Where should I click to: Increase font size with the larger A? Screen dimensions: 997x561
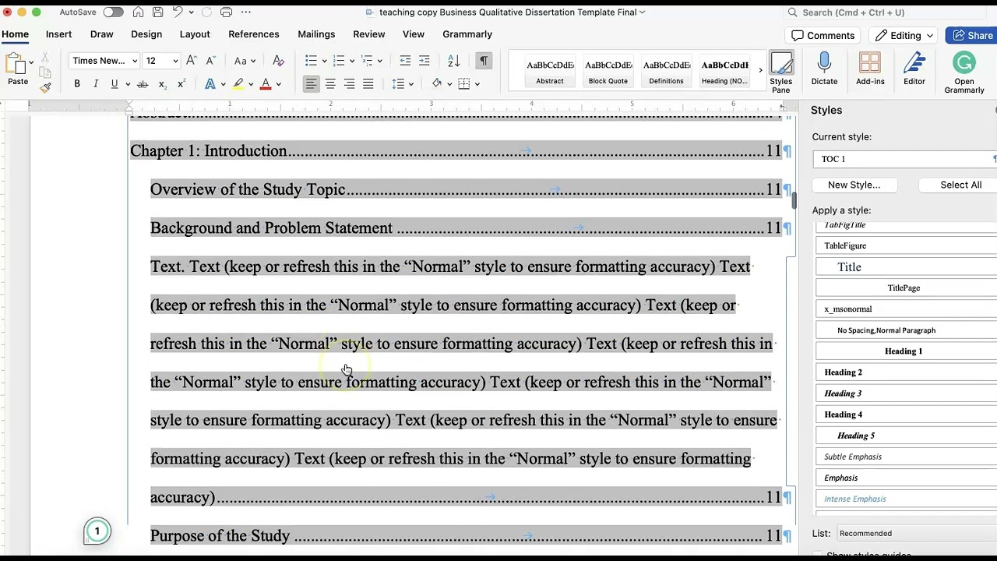pyautogui.click(x=191, y=61)
